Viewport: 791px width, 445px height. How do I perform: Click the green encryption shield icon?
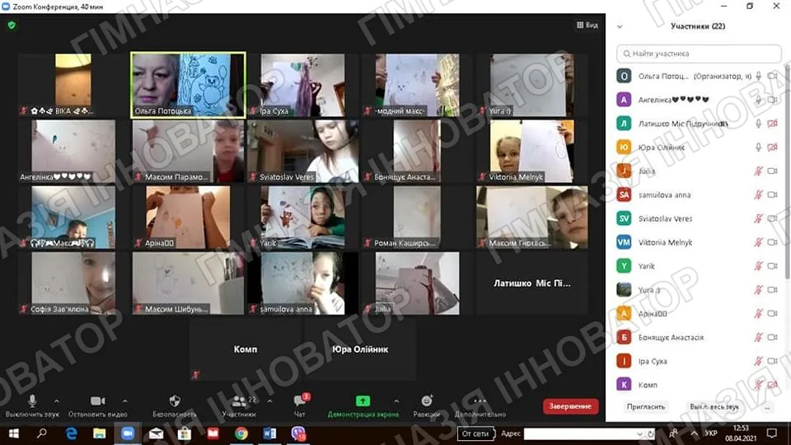tap(12, 25)
